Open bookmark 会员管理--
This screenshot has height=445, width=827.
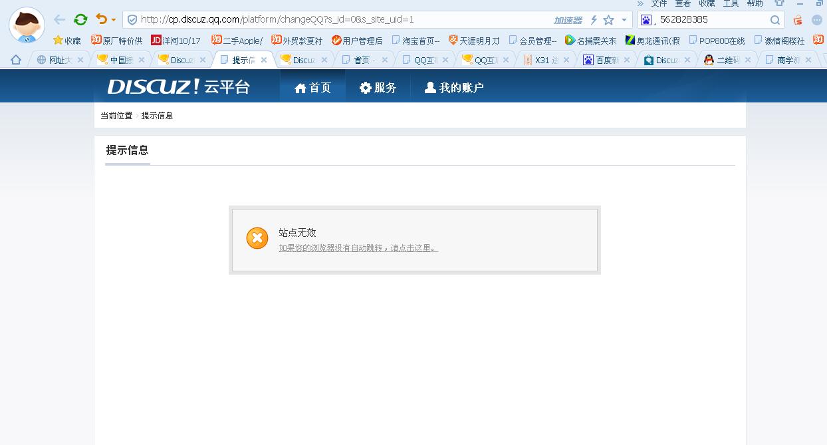pyautogui.click(x=532, y=41)
